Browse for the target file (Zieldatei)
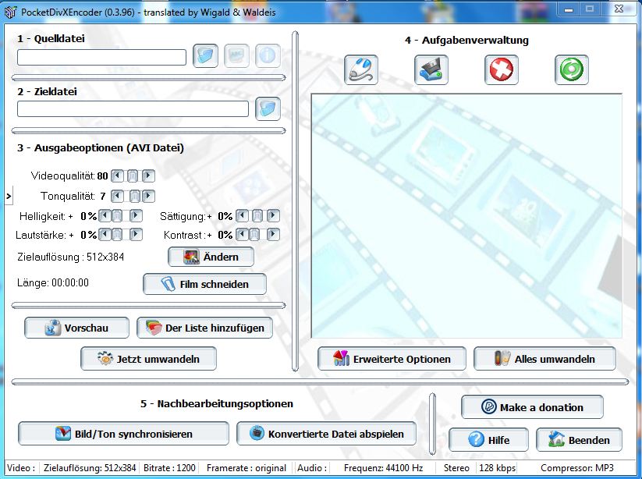 pyautogui.click(x=268, y=109)
